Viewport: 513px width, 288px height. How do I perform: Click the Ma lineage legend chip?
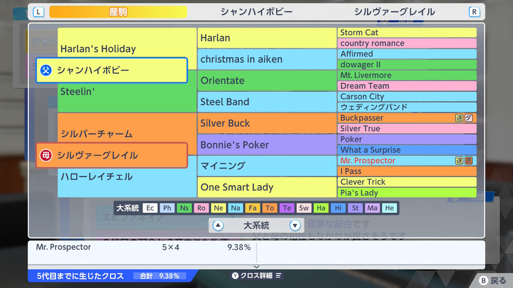coord(372,208)
